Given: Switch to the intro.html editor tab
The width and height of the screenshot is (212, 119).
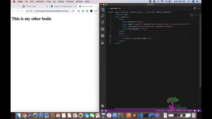Looking at the screenshot, I should (x=114, y=8).
